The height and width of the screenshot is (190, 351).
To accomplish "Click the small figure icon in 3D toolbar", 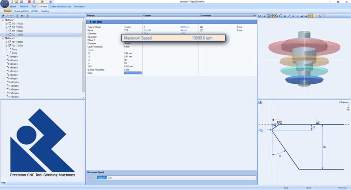I will pyautogui.click(x=293, y=16).
